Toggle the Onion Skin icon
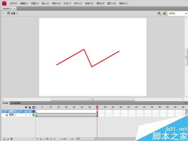188x141 pixels. (x=41, y=139)
